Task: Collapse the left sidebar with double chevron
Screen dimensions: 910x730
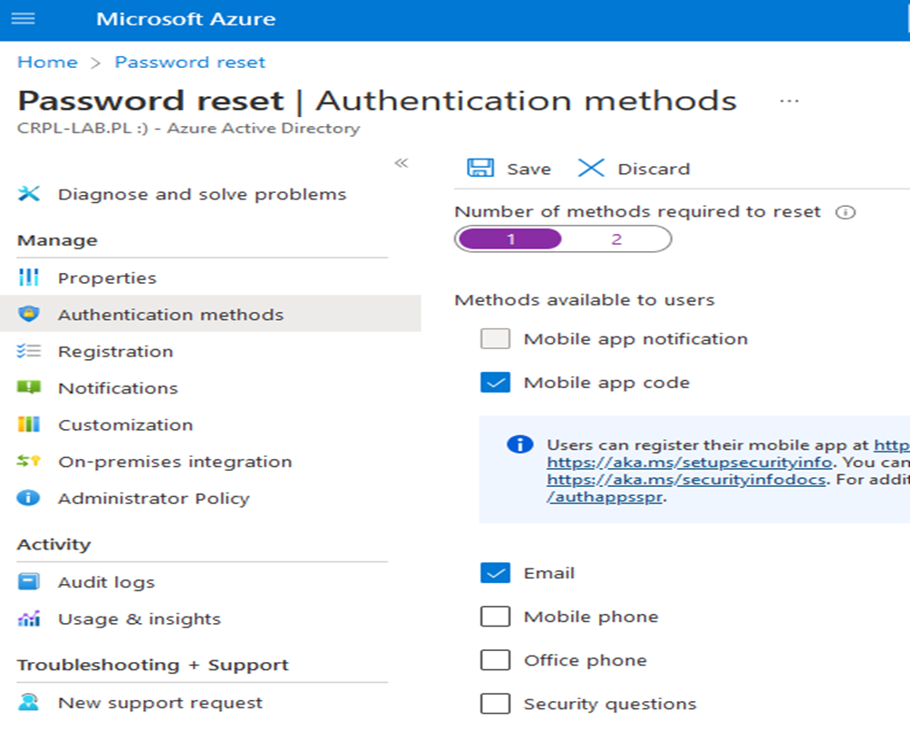Action: click(401, 163)
